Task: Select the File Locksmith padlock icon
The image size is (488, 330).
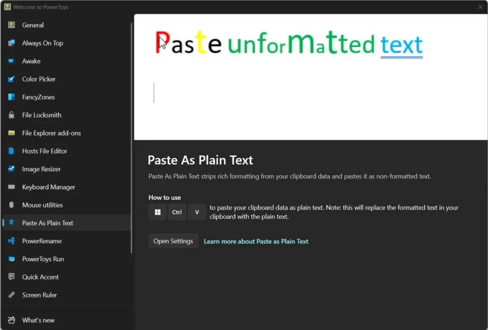Action: point(11,115)
